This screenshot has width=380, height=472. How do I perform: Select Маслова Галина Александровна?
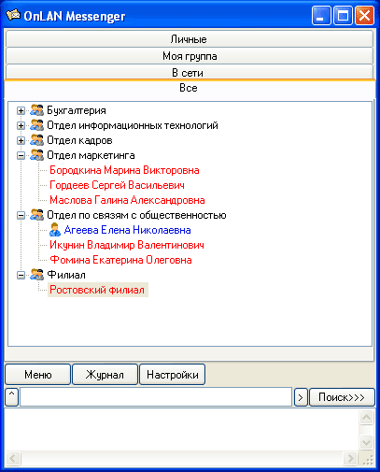pyautogui.click(x=127, y=200)
